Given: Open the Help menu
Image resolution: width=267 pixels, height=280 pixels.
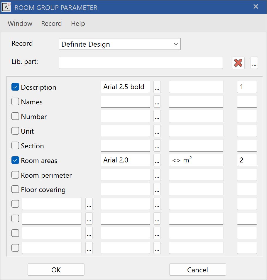Looking at the screenshot, I should click(x=78, y=23).
